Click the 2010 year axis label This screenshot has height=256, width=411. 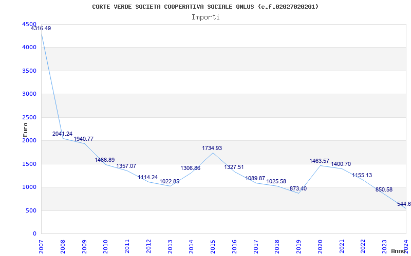point(105,247)
